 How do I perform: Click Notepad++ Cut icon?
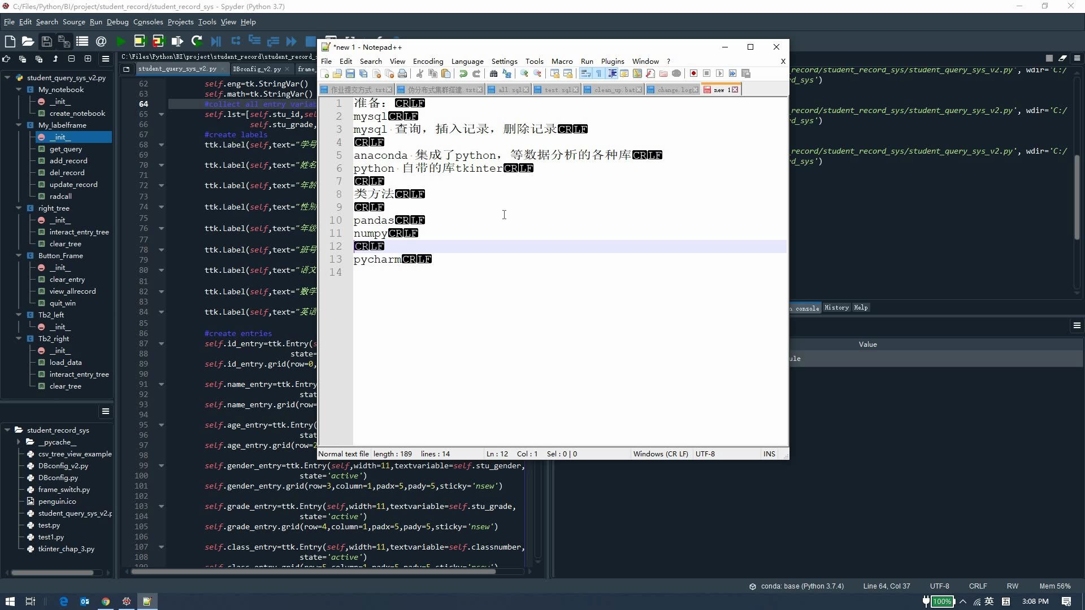click(x=420, y=74)
